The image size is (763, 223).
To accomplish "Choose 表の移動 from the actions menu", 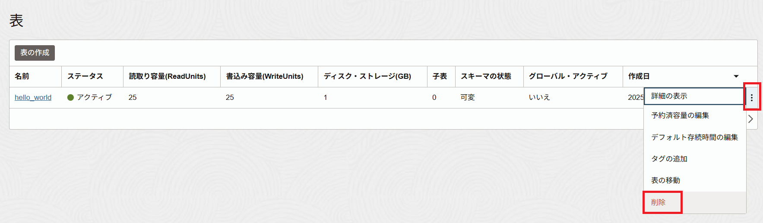I will click(665, 180).
